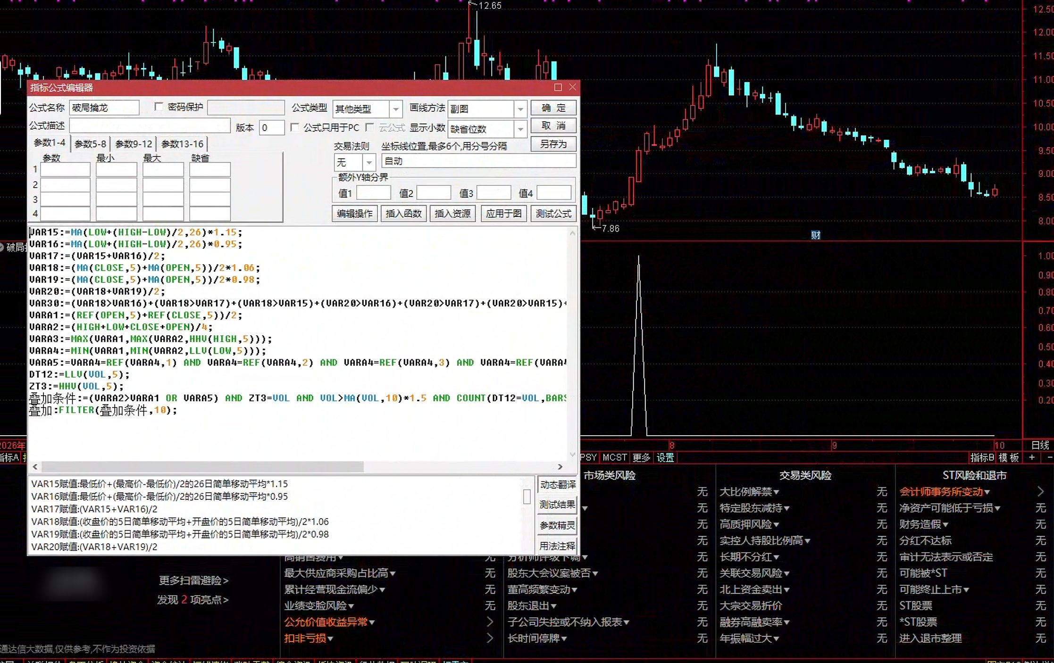Switch to the 参数5-8 tab
The image size is (1054, 663).
pos(90,144)
